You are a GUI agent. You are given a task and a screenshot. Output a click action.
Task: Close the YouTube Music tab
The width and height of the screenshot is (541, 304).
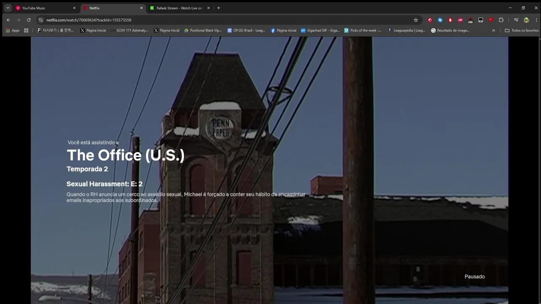pyautogui.click(x=74, y=8)
